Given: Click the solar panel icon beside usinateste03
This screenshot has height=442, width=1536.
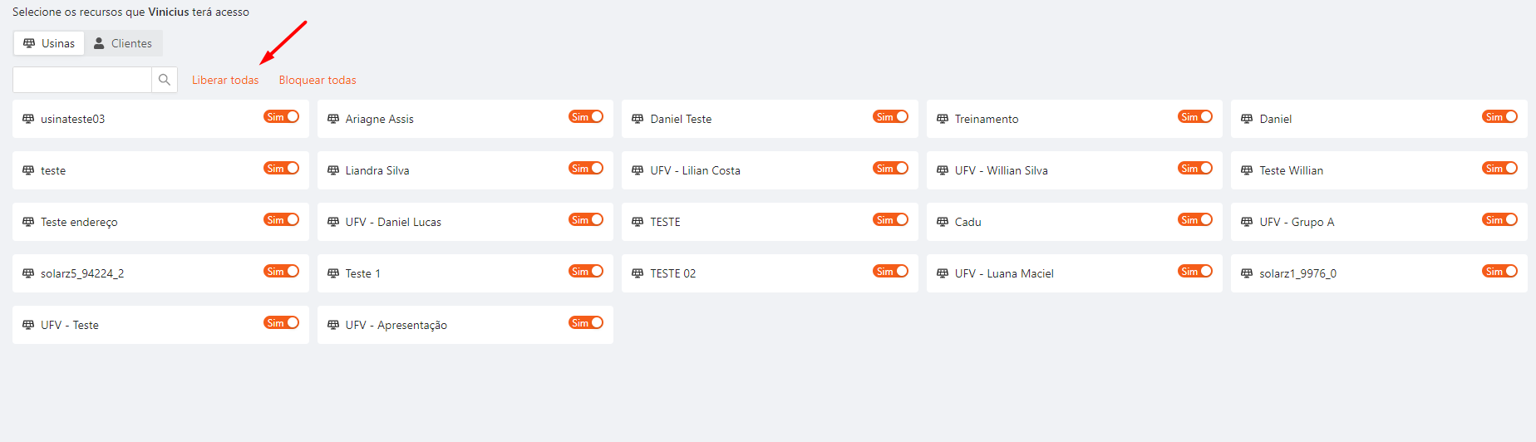Looking at the screenshot, I should click(28, 119).
